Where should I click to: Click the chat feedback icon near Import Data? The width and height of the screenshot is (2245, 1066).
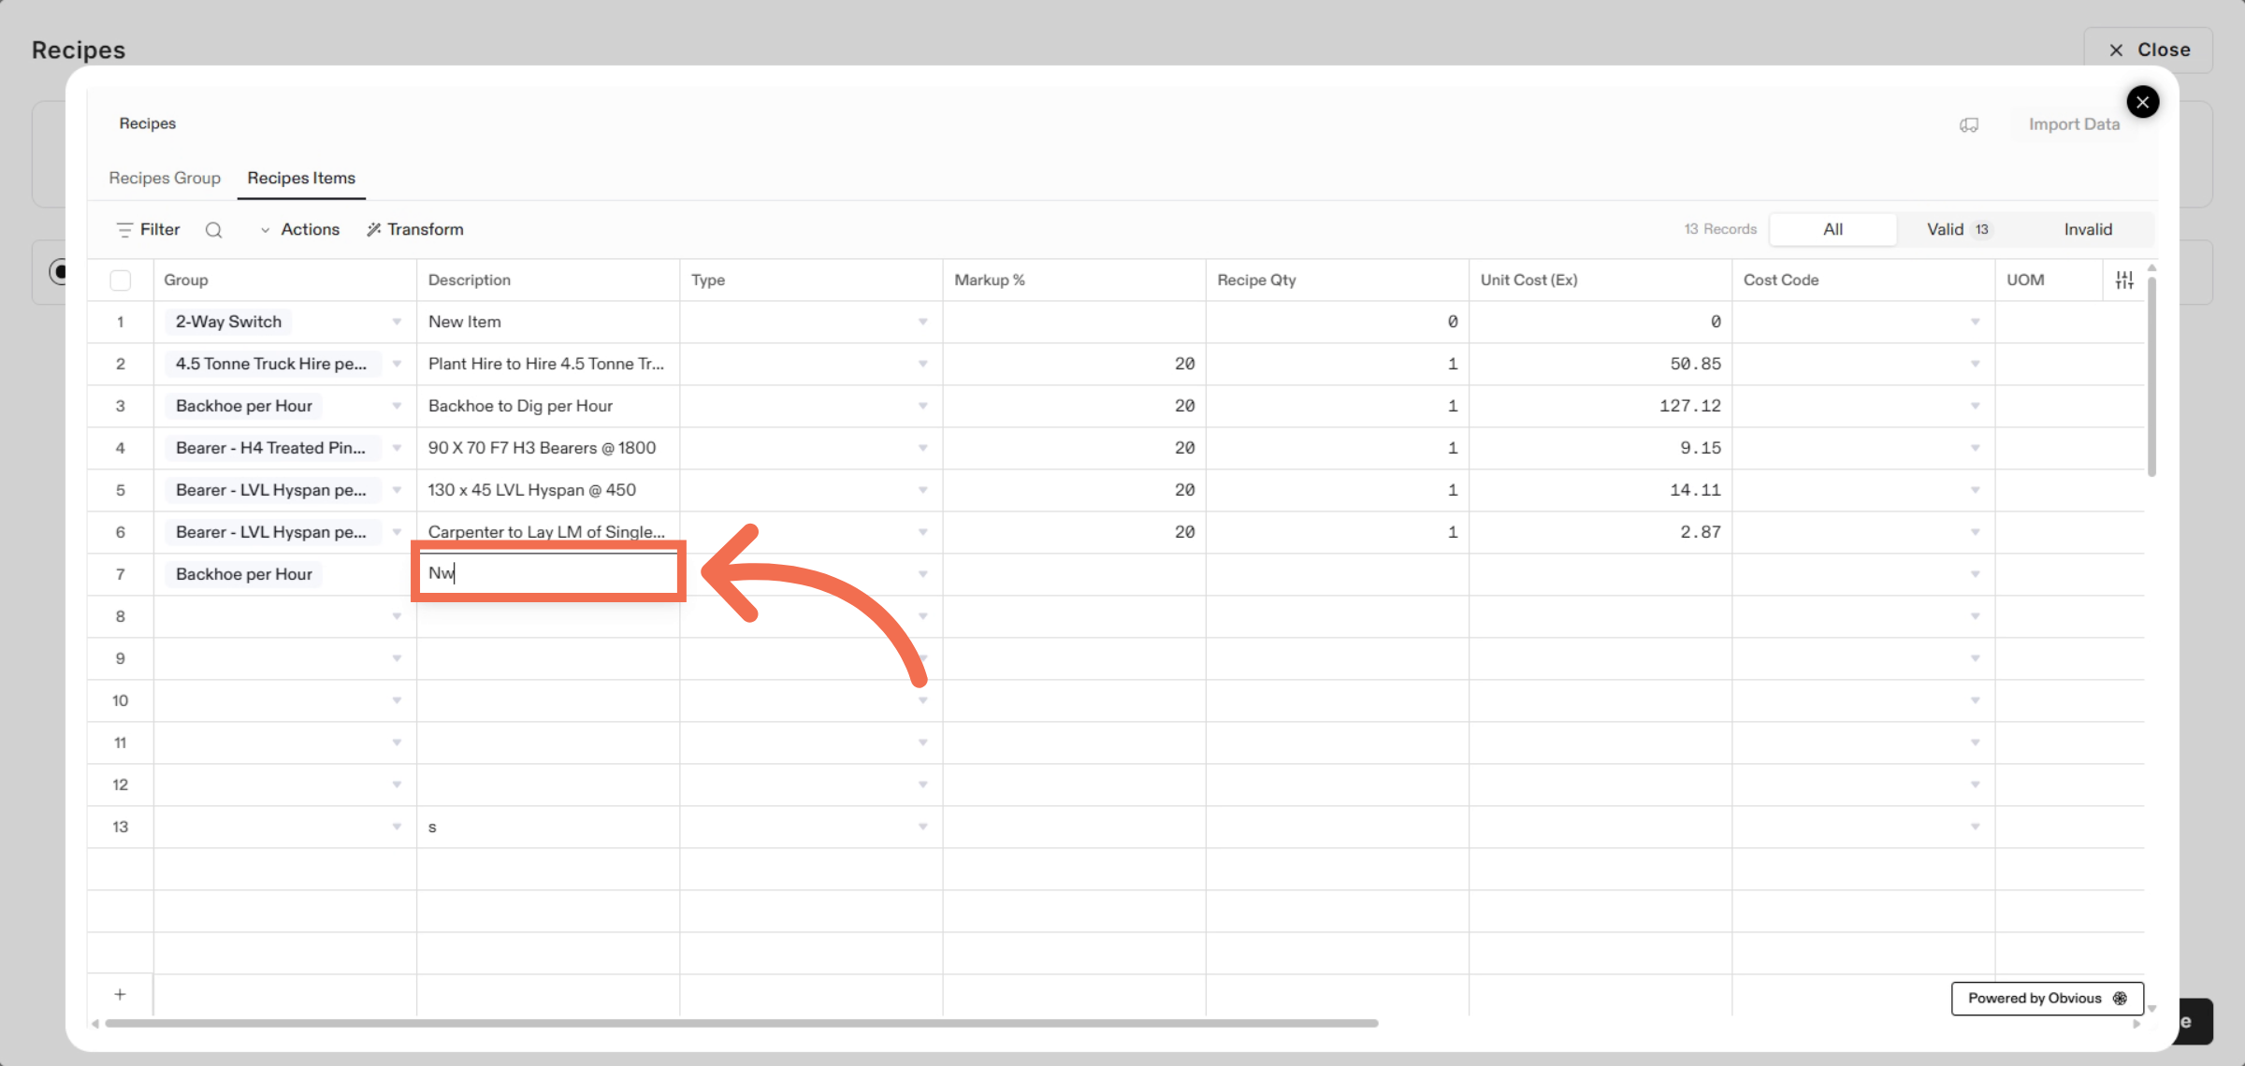coord(1969,125)
